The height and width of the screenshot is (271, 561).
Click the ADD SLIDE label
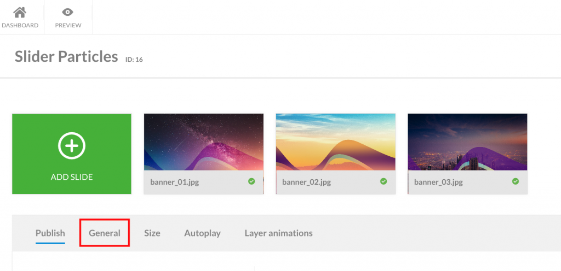point(72,177)
